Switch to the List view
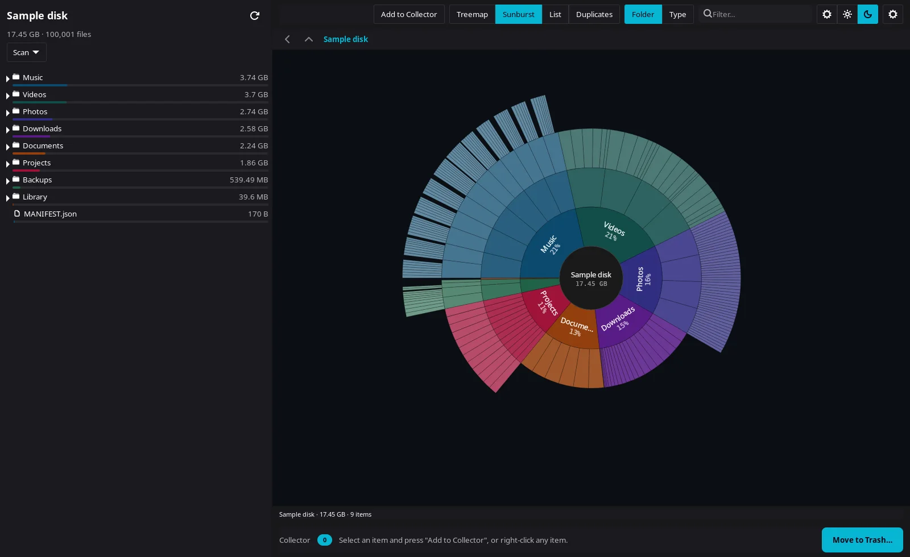Image resolution: width=910 pixels, height=557 pixels. point(555,14)
